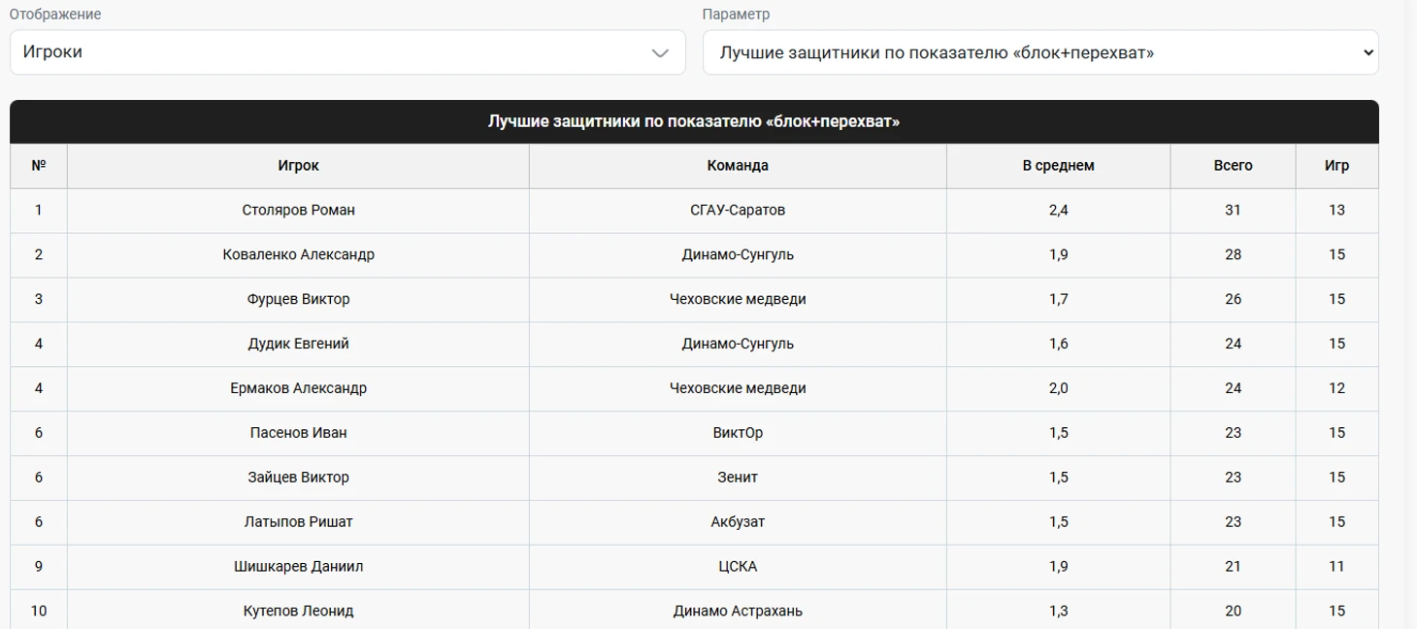
Task: Click total value 20 in Кутепов's row
Action: [x=1233, y=612]
